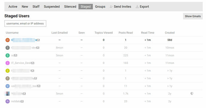Focus the username, email or IP search field
This screenshot has width=206, height=108.
(x=25, y=24)
